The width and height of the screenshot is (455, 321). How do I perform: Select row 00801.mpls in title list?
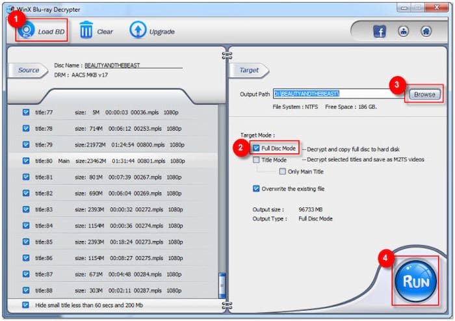click(x=113, y=160)
